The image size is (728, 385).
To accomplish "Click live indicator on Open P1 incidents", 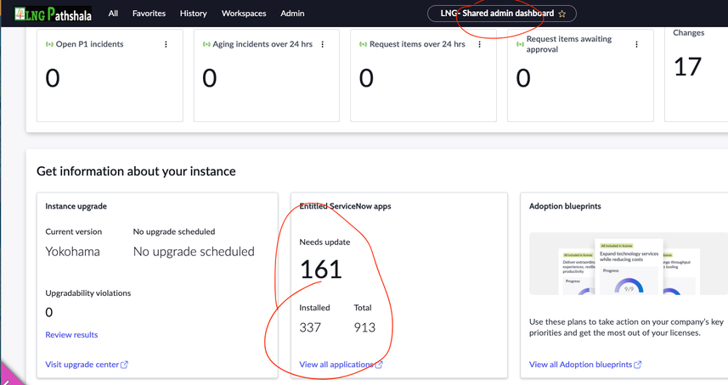I will pyautogui.click(x=49, y=44).
